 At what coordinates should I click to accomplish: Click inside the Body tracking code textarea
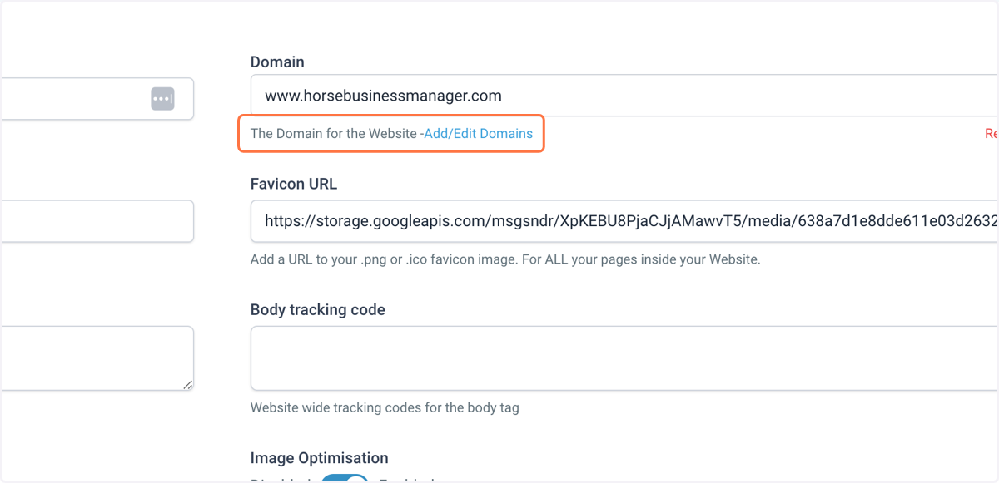click(x=624, y=358)
